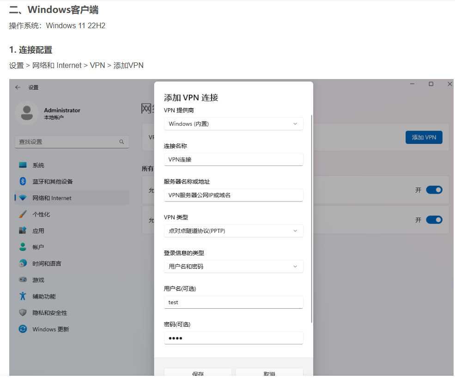Click the dialog's vertical scrollbar
Screen dimensions: 455x379
coord(312,219)
